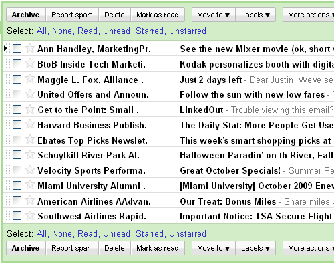
Task: Select checkbox for Get to the Point email
Action: (17, 110)
